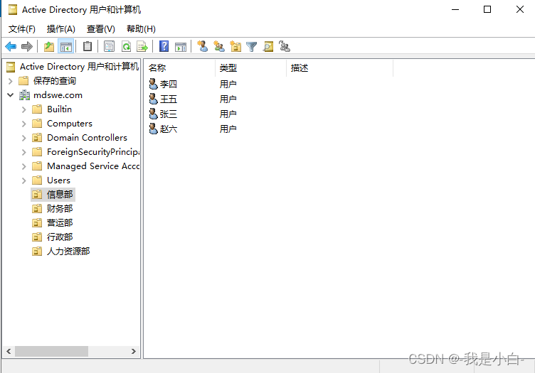Collapse the mdswe.com domain node
This screenshot has width=535, height=373.
coord(10,95)
